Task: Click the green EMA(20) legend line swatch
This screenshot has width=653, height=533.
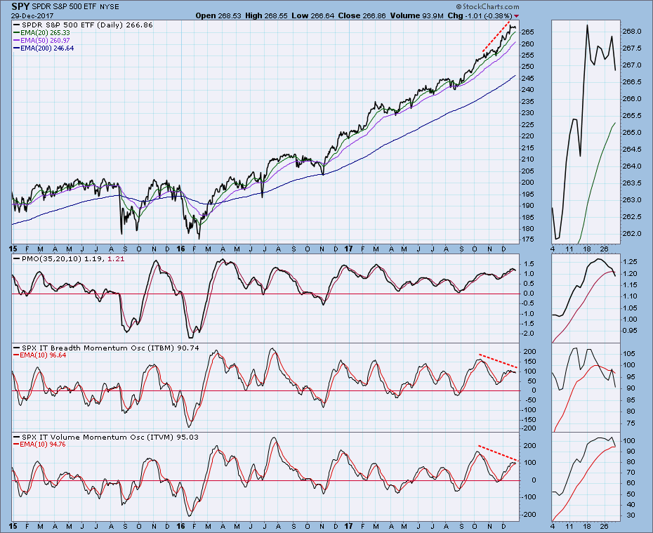Action: (x=16, y=32)
